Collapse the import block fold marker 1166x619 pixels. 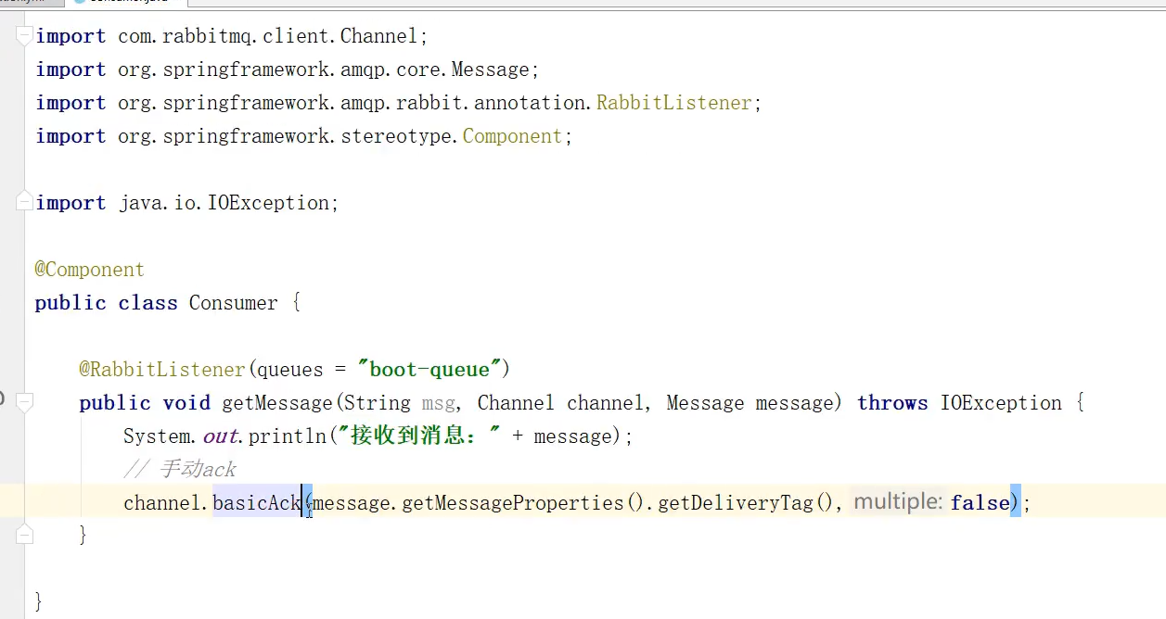[x=25, y=36]
